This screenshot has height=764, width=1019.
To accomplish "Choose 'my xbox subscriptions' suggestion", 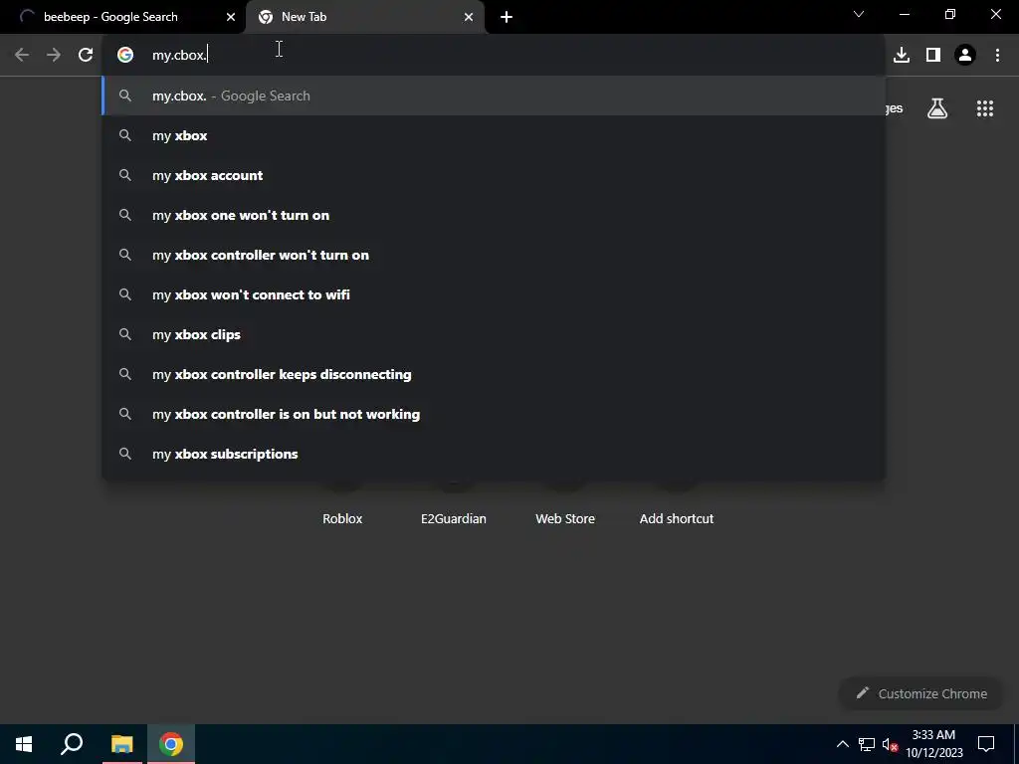I will [494, 454].
